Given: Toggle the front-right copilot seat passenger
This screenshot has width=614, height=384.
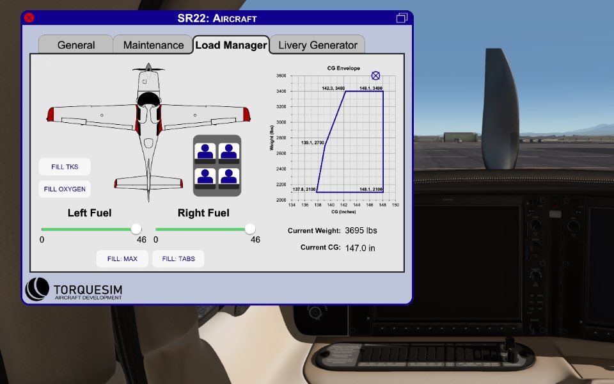Looking at the screenshot, I should tap(229, 153).
